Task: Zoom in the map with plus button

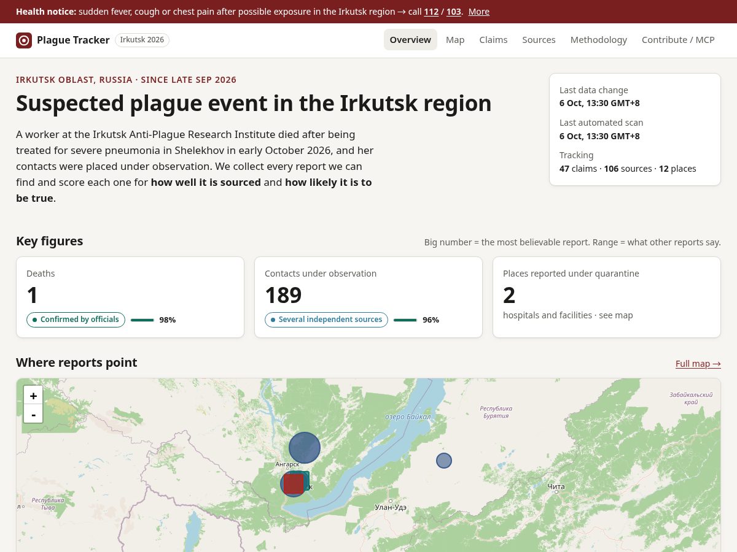Action: click(x=33, y=396)
